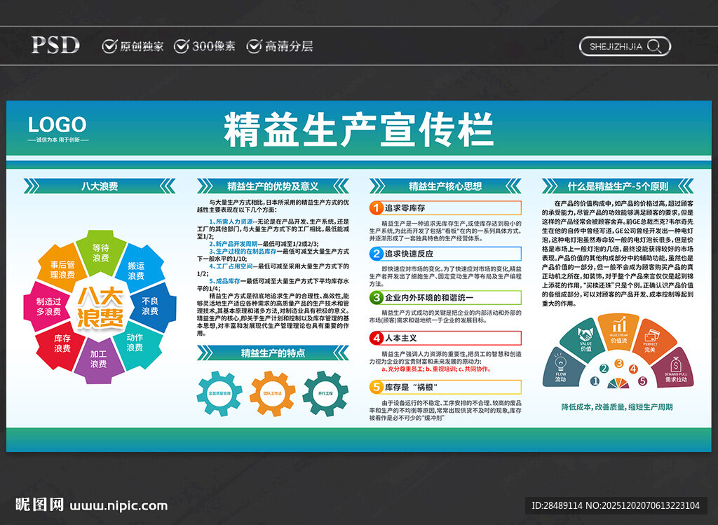Toggle the checkmark beside 原创独家
This screenshot has height=525, width=718.
pyautogui.click(x=109, y=46)
